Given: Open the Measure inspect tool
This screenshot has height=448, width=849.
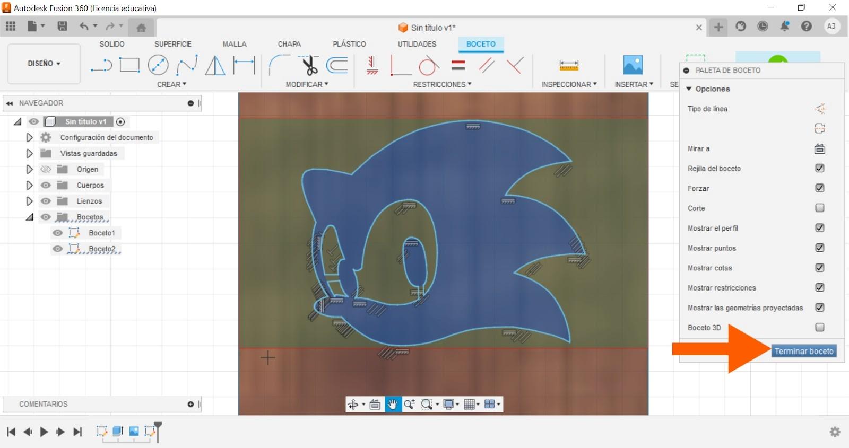Looking at the screenshot, I should tap(569, 65).
